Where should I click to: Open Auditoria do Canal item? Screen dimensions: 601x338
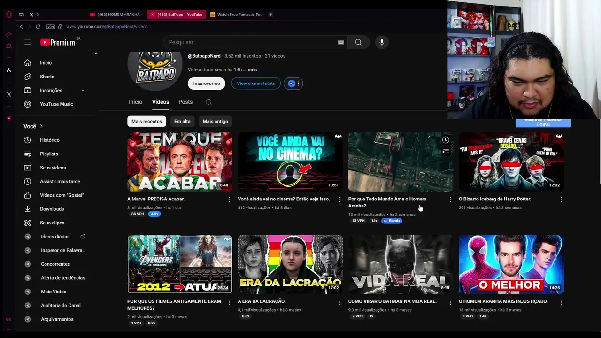[x=55, y=305]
